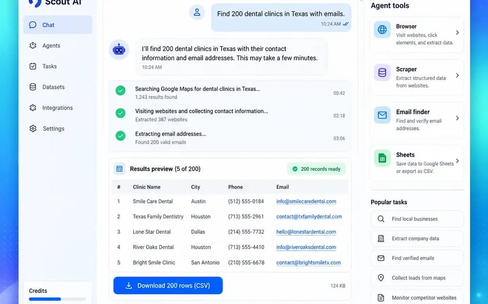Select the Lone Star Dental cell
Viewport: 488px width, 304px height.
[152, 232]
